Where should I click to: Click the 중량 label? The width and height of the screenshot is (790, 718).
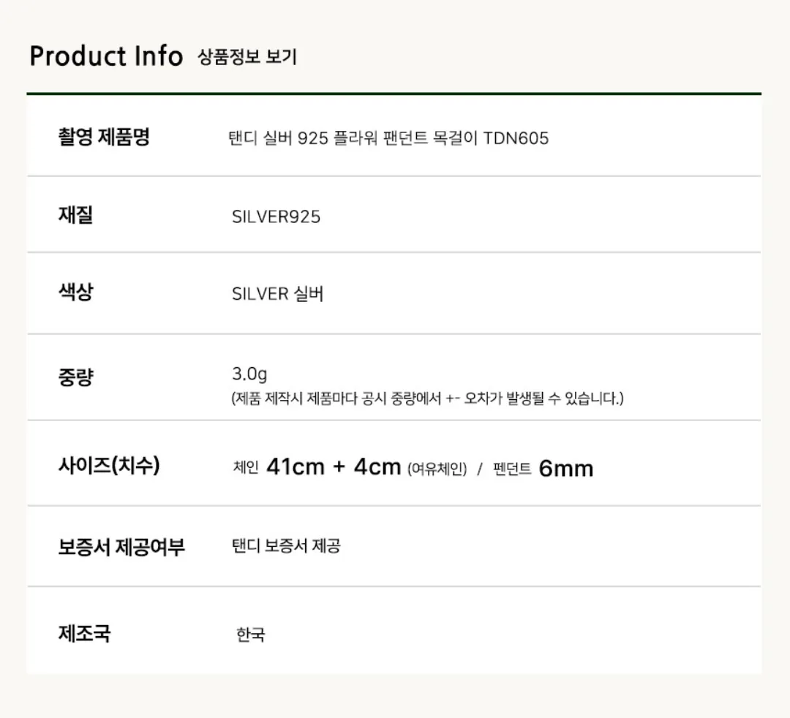click(75, 377)
